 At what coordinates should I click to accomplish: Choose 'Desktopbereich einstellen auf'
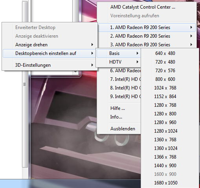pyautogui.click(x=50, y=53)
